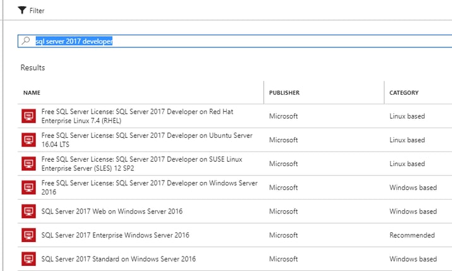The height and width of the screenshot is (271, 452).
Task: Click the magnifier icon in the search box
Action: pos(26,40)
